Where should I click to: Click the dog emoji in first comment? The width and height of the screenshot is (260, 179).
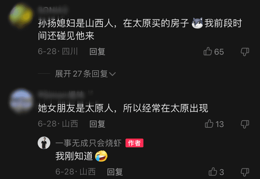coord(197,23)
